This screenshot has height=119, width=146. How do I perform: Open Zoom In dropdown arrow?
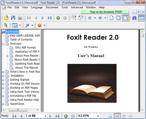click(x=105, y=18)
